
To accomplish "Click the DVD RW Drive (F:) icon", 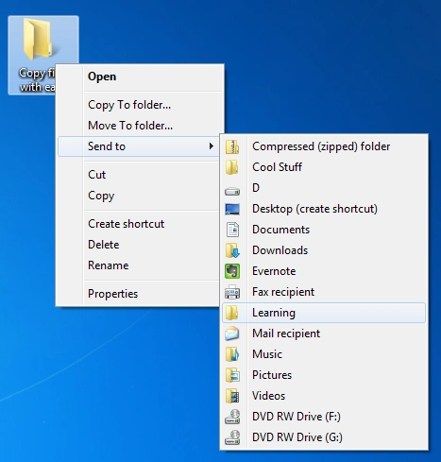I will tap(232, 417).
